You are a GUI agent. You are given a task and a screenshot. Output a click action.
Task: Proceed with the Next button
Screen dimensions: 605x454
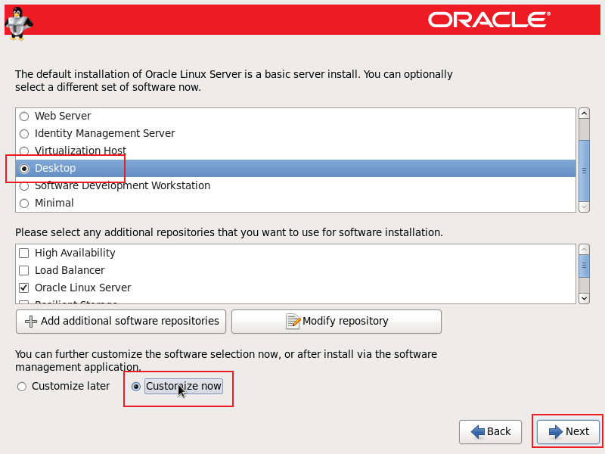pyautogui.click(x=568, y=431)
